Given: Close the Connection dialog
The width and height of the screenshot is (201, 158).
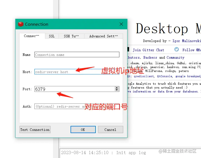Looking at the screenshot, I should 121,24.
